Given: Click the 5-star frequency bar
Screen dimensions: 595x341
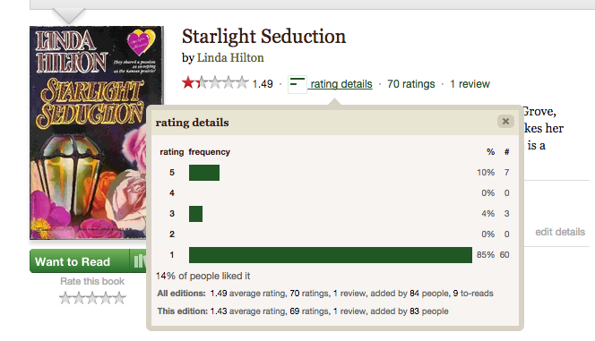Looking at the screenshot, I should click(204, 173).
